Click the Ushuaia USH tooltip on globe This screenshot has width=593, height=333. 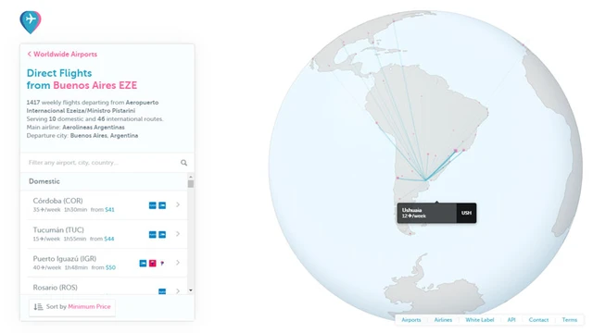(x=436, y=213)
